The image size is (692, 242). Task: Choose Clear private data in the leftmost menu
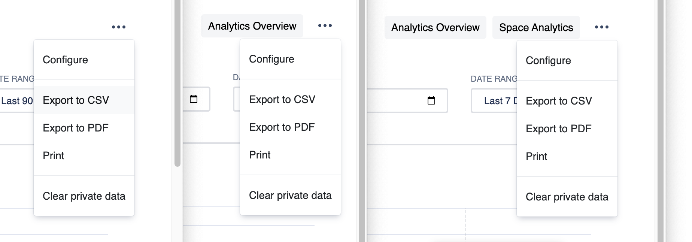[x=84, y=196]
